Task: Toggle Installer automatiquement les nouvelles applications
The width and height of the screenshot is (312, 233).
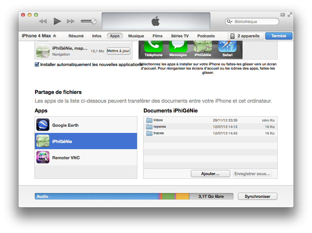Action: (x=37, y=65)
